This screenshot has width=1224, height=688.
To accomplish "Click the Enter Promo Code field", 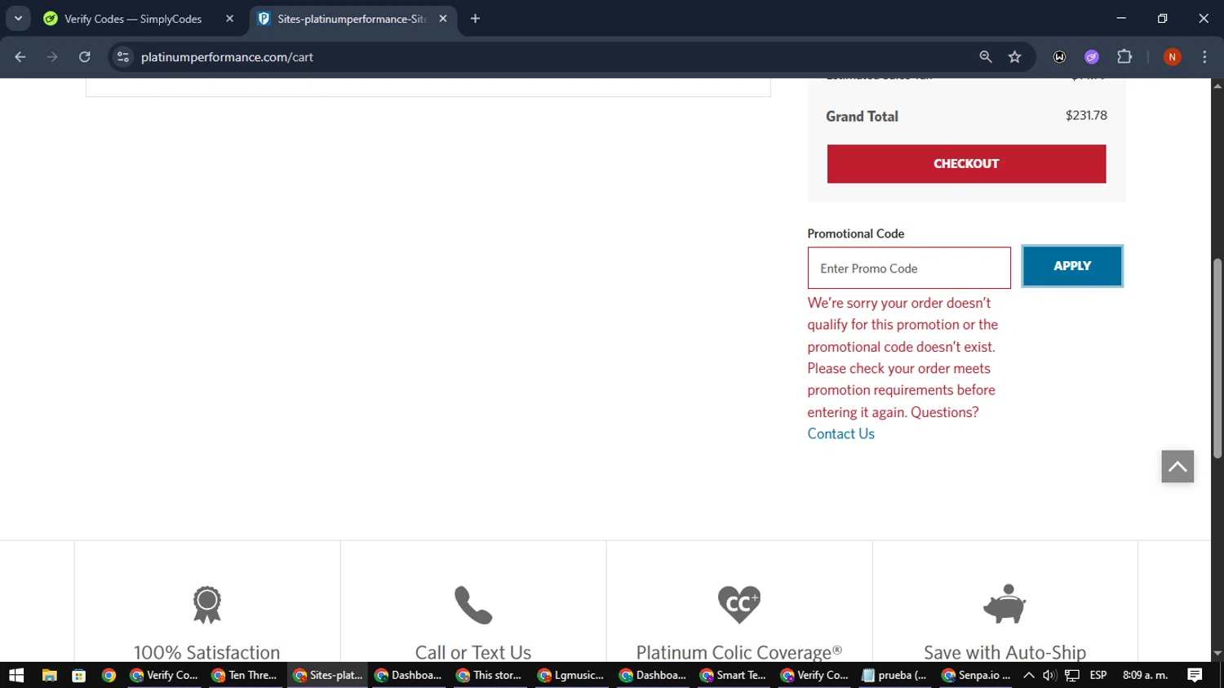I will click(x=909, y=268).
